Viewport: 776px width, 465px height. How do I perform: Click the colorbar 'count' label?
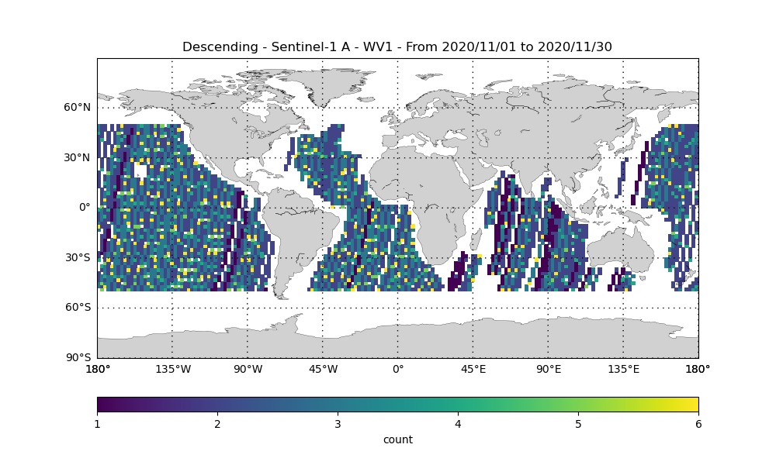(x=398, y=439)
